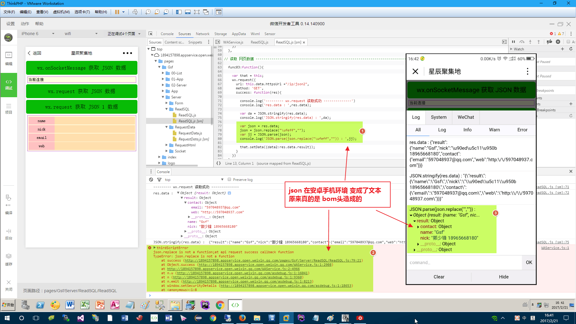Click wx.request 获取 JSON 1 数据 button
576x324 pixels.
(82, 107)
